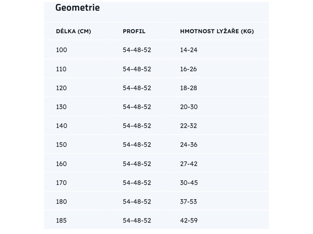Select the 130 length cell
The image size is (313, 234).
[x=61, y=107]
